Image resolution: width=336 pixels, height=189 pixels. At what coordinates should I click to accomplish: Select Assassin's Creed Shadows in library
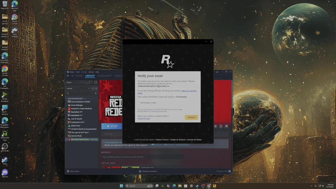[x=82, y=108]
